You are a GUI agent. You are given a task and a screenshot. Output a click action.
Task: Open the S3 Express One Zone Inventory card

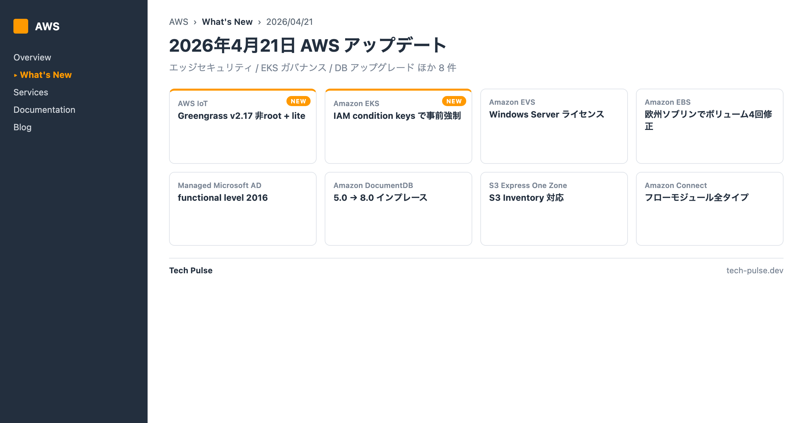point(554,209)
